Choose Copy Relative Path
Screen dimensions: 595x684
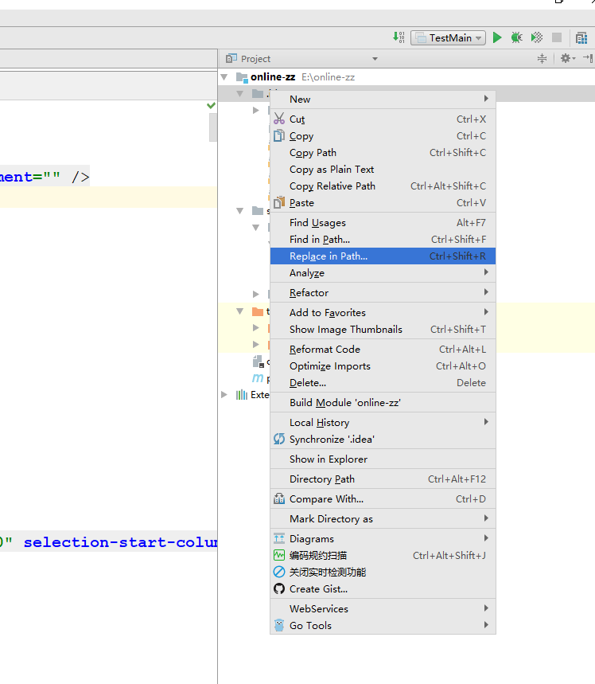[x=383, y=186]
